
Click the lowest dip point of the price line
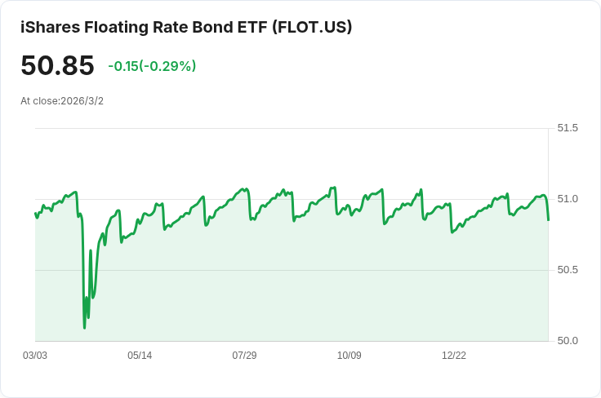(x=84, y=328)
